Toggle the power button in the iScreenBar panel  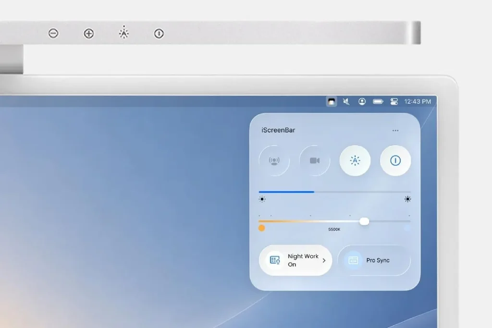[395, 160]
